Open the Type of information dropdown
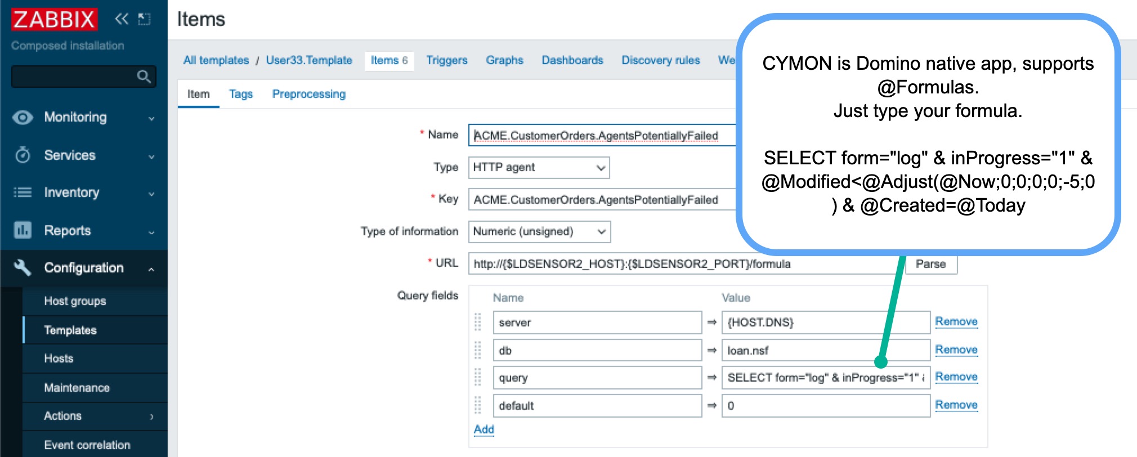 (x=539, y=232)
